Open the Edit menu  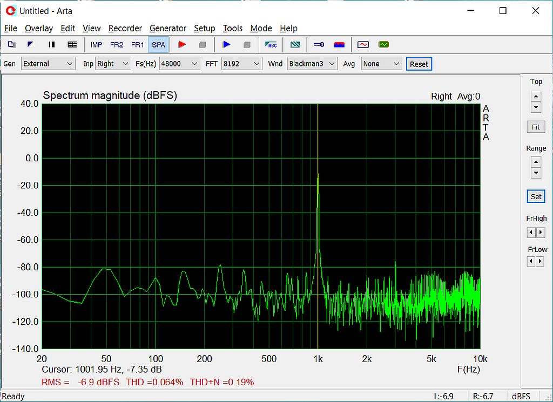pos(68,28)
